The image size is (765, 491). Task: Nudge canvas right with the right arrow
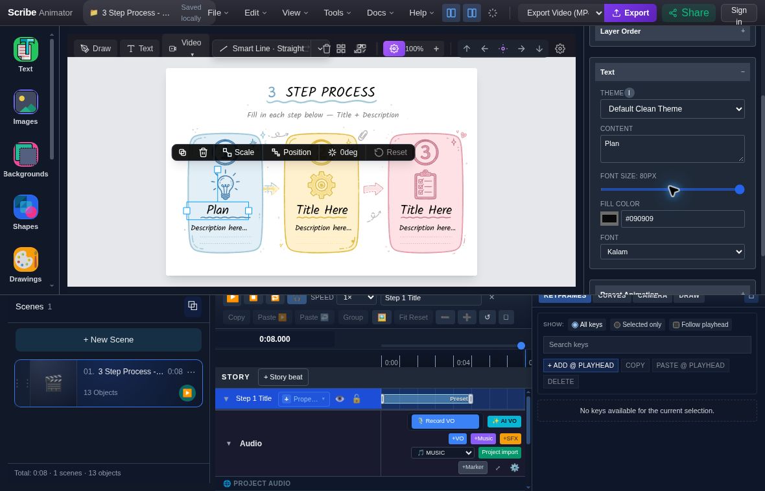pos(521,48)
